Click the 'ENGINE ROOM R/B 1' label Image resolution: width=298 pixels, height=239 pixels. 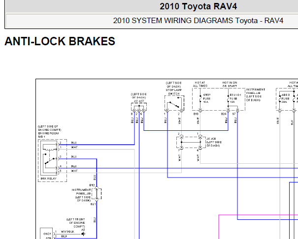pos(48,135)
